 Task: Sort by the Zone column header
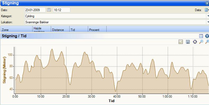[16, 29]
